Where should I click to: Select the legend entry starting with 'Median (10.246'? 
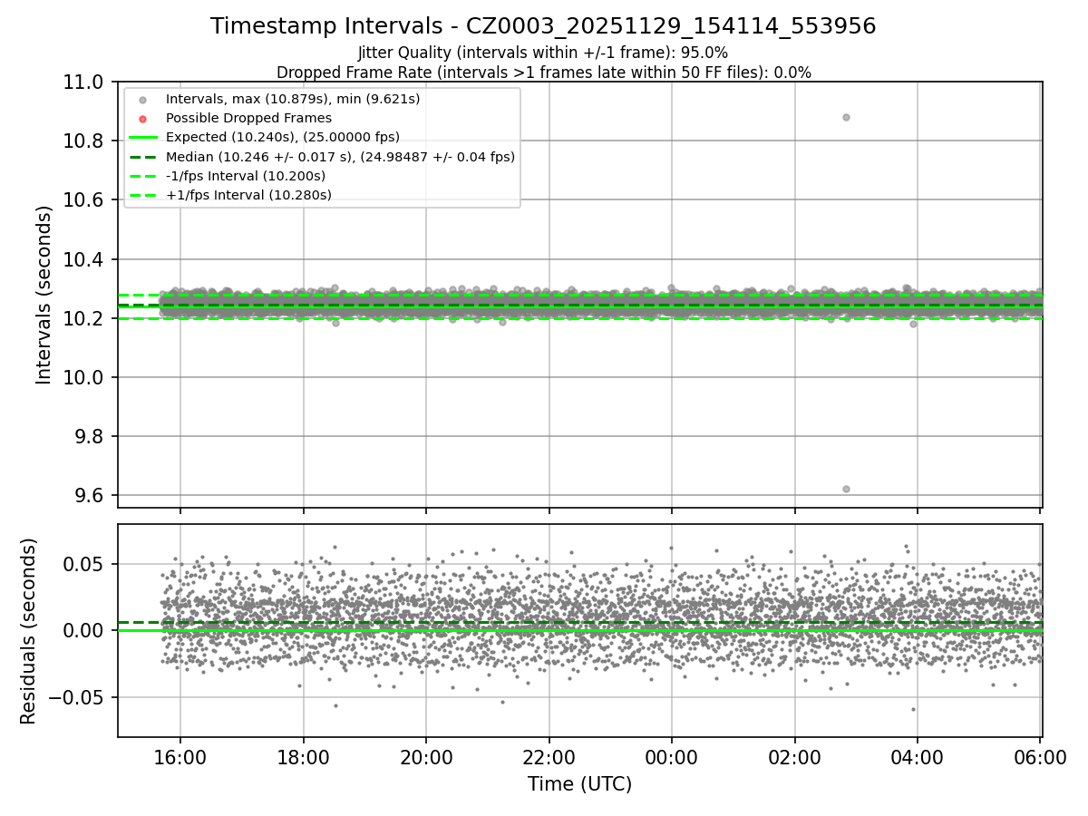click(340, 157)
